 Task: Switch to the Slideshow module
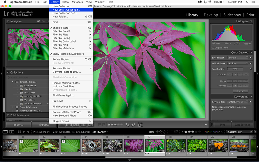(232, 15)
